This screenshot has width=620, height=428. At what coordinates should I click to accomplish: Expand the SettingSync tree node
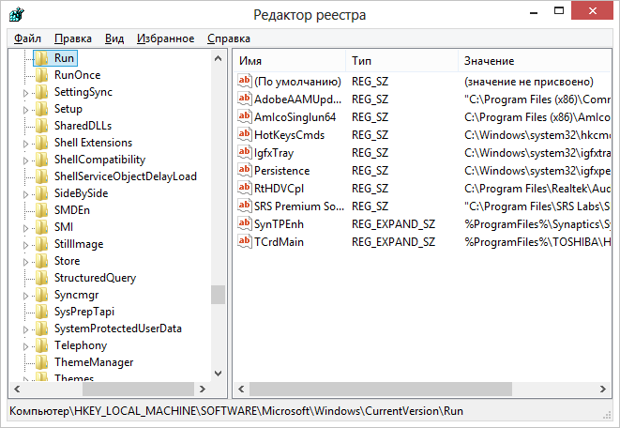[x=25, y=93]
